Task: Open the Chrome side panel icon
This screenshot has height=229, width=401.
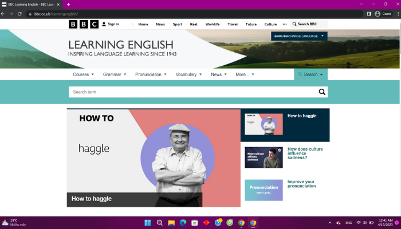Action: click(x=369, y=14)
